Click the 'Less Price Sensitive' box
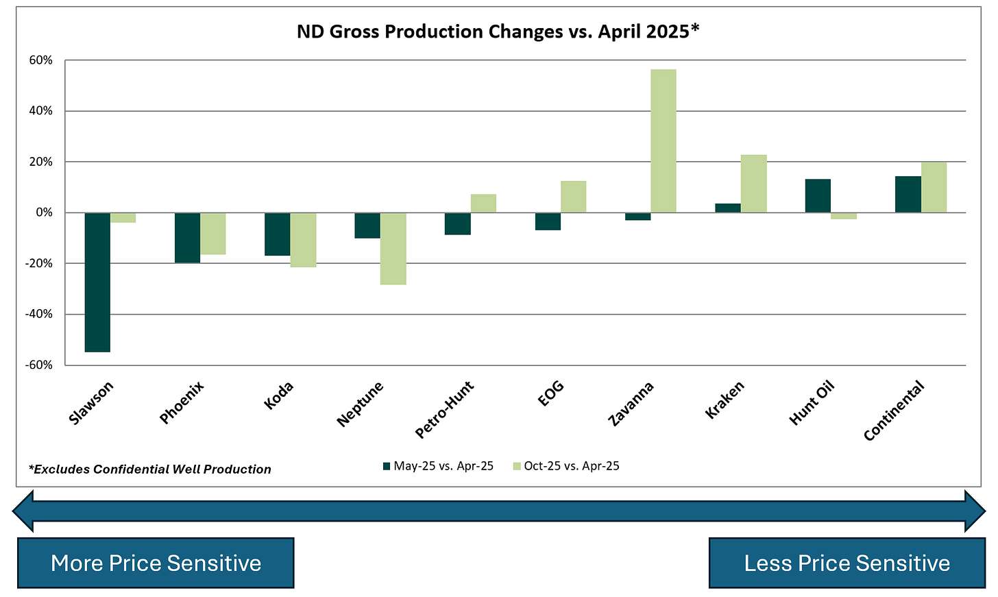 tap(847, 563)
